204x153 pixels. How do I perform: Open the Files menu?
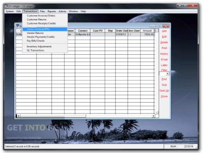pos(42,11)
